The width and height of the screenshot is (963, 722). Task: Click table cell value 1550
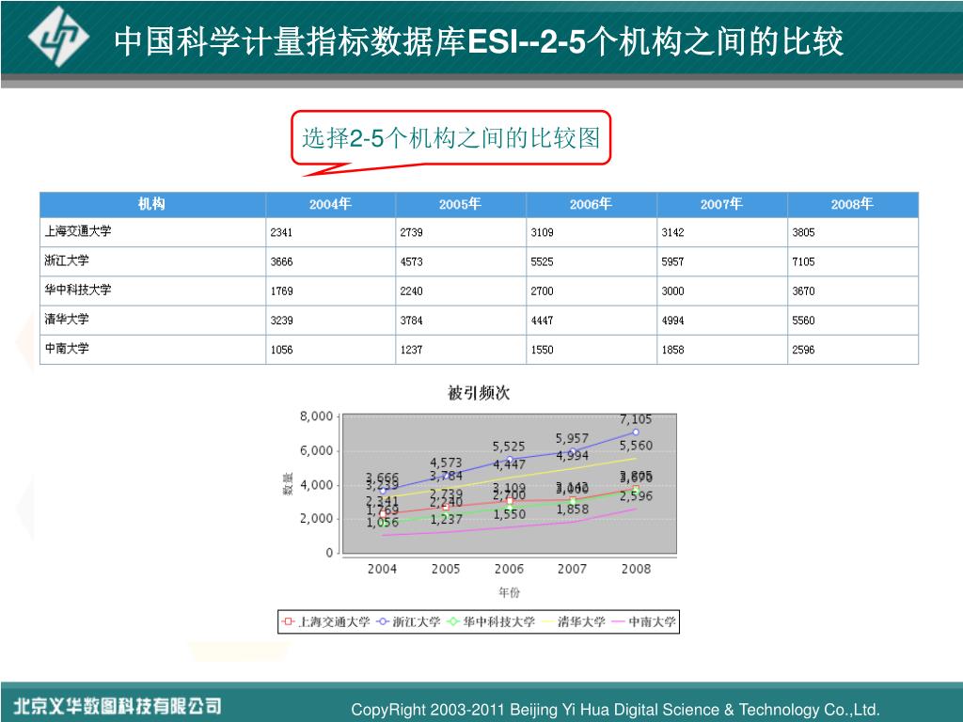pyautogui.click(x=543, y=350)
